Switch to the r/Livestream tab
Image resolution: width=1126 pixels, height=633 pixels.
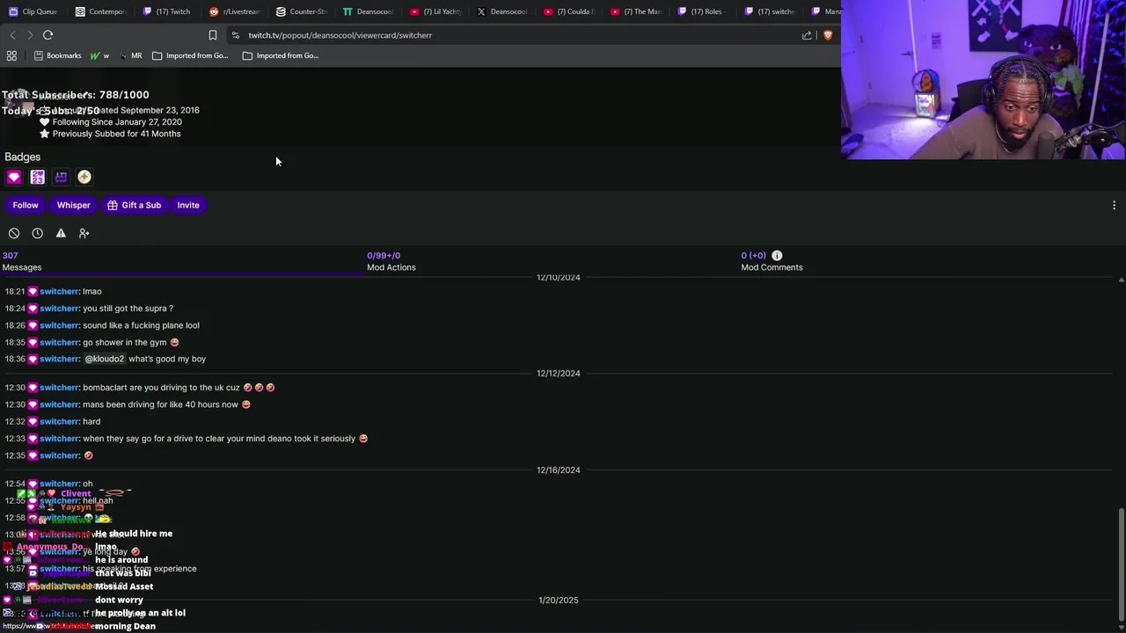point(234,11)
